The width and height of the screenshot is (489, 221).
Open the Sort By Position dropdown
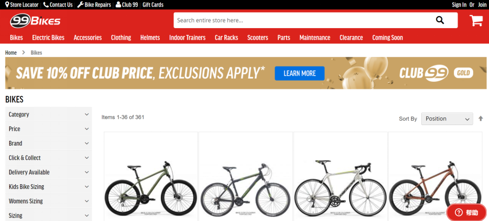point(447,119)
